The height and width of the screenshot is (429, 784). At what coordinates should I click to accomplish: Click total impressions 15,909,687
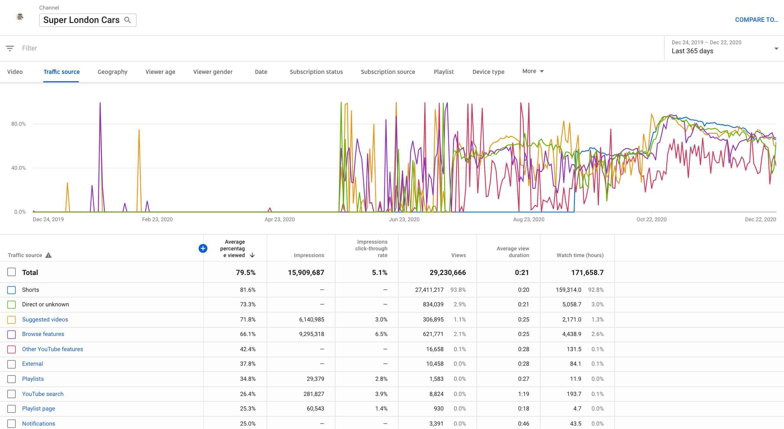[x=306, y=272]
